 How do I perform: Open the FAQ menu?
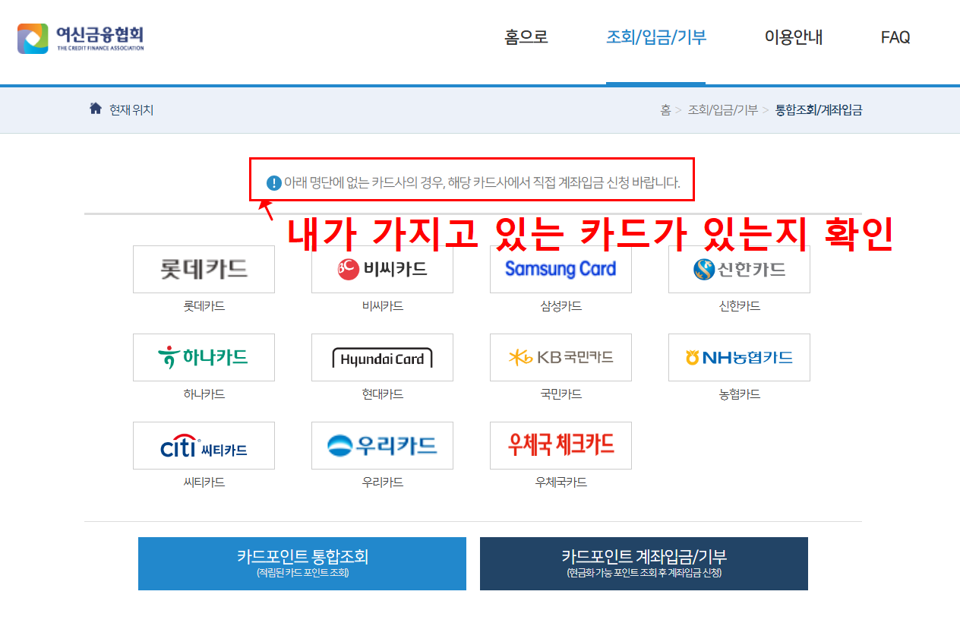[895, 37]
